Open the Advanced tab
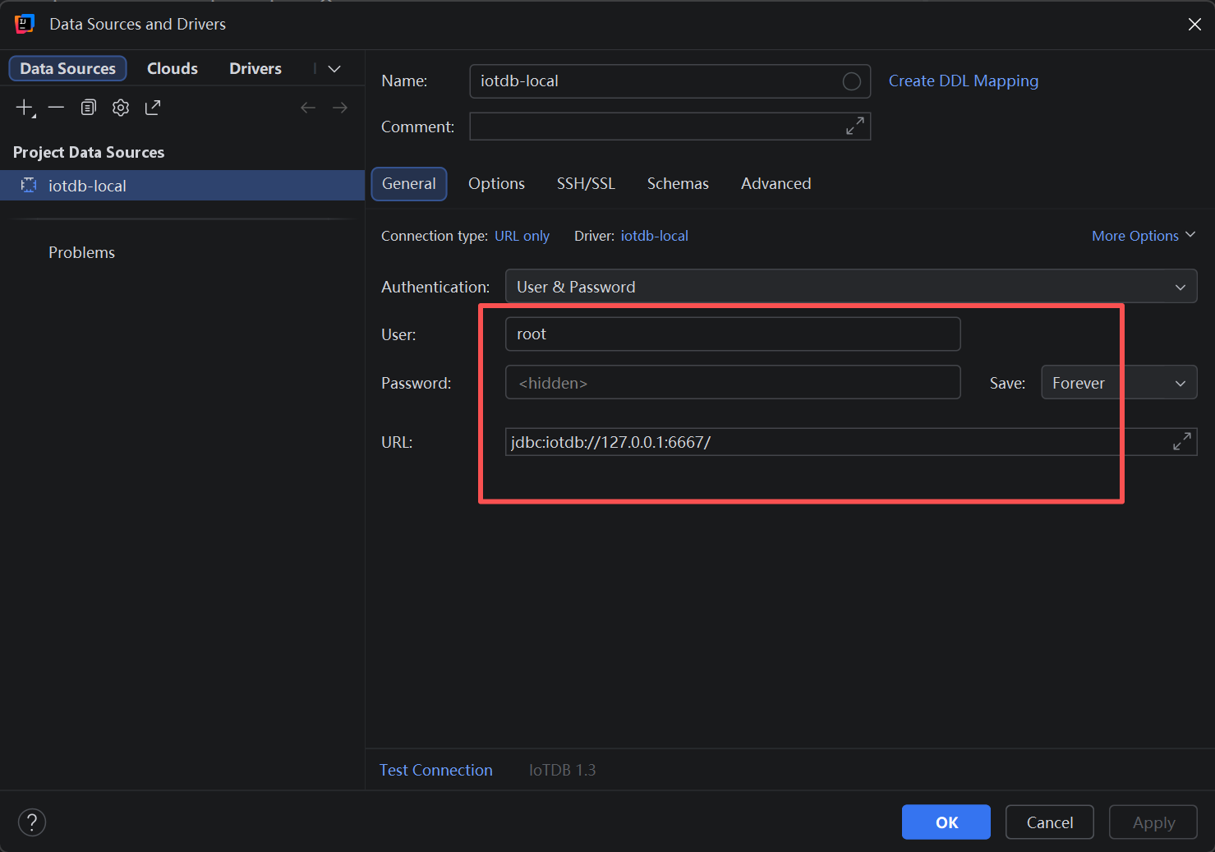1215x852 pixels. [775, 184]
